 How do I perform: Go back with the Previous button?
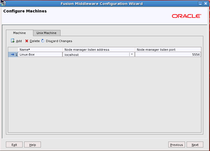click(x=176, y=145)
